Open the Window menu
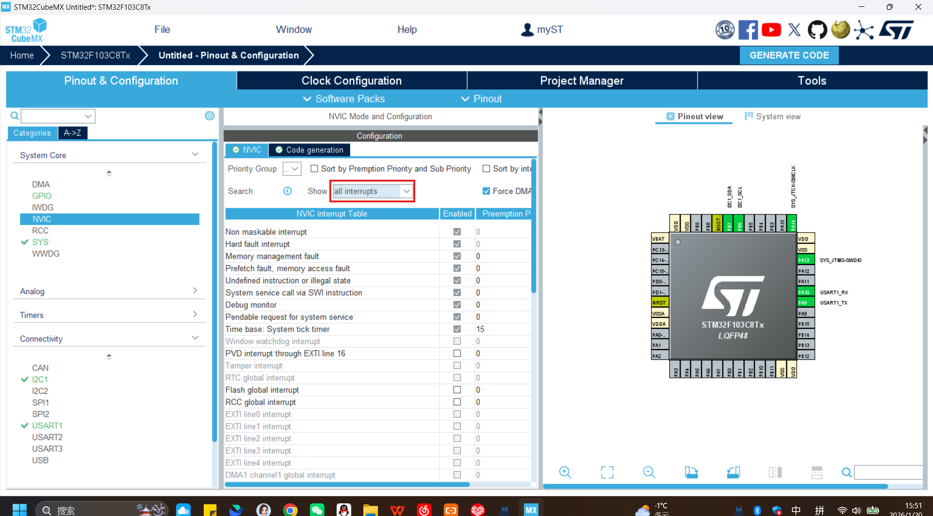The width and height of the screenshot is (933, 516). pos(294,30)
